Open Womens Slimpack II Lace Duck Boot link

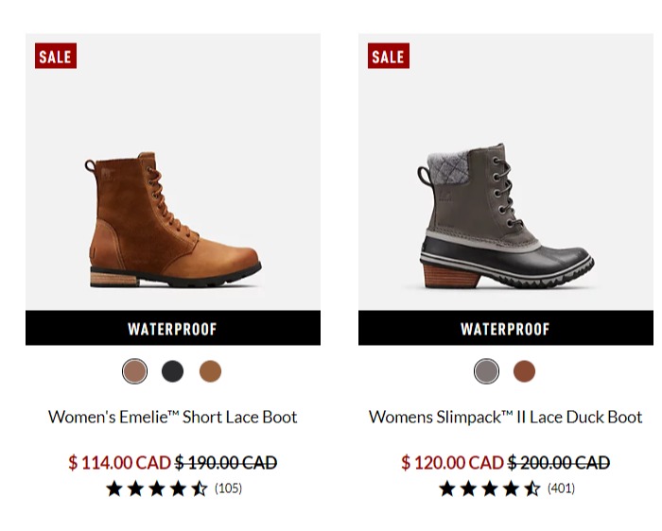pyautogui.click(x=505, y=417)
